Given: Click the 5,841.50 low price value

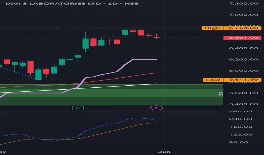Looking at the screenshot, I should [242, 80].
